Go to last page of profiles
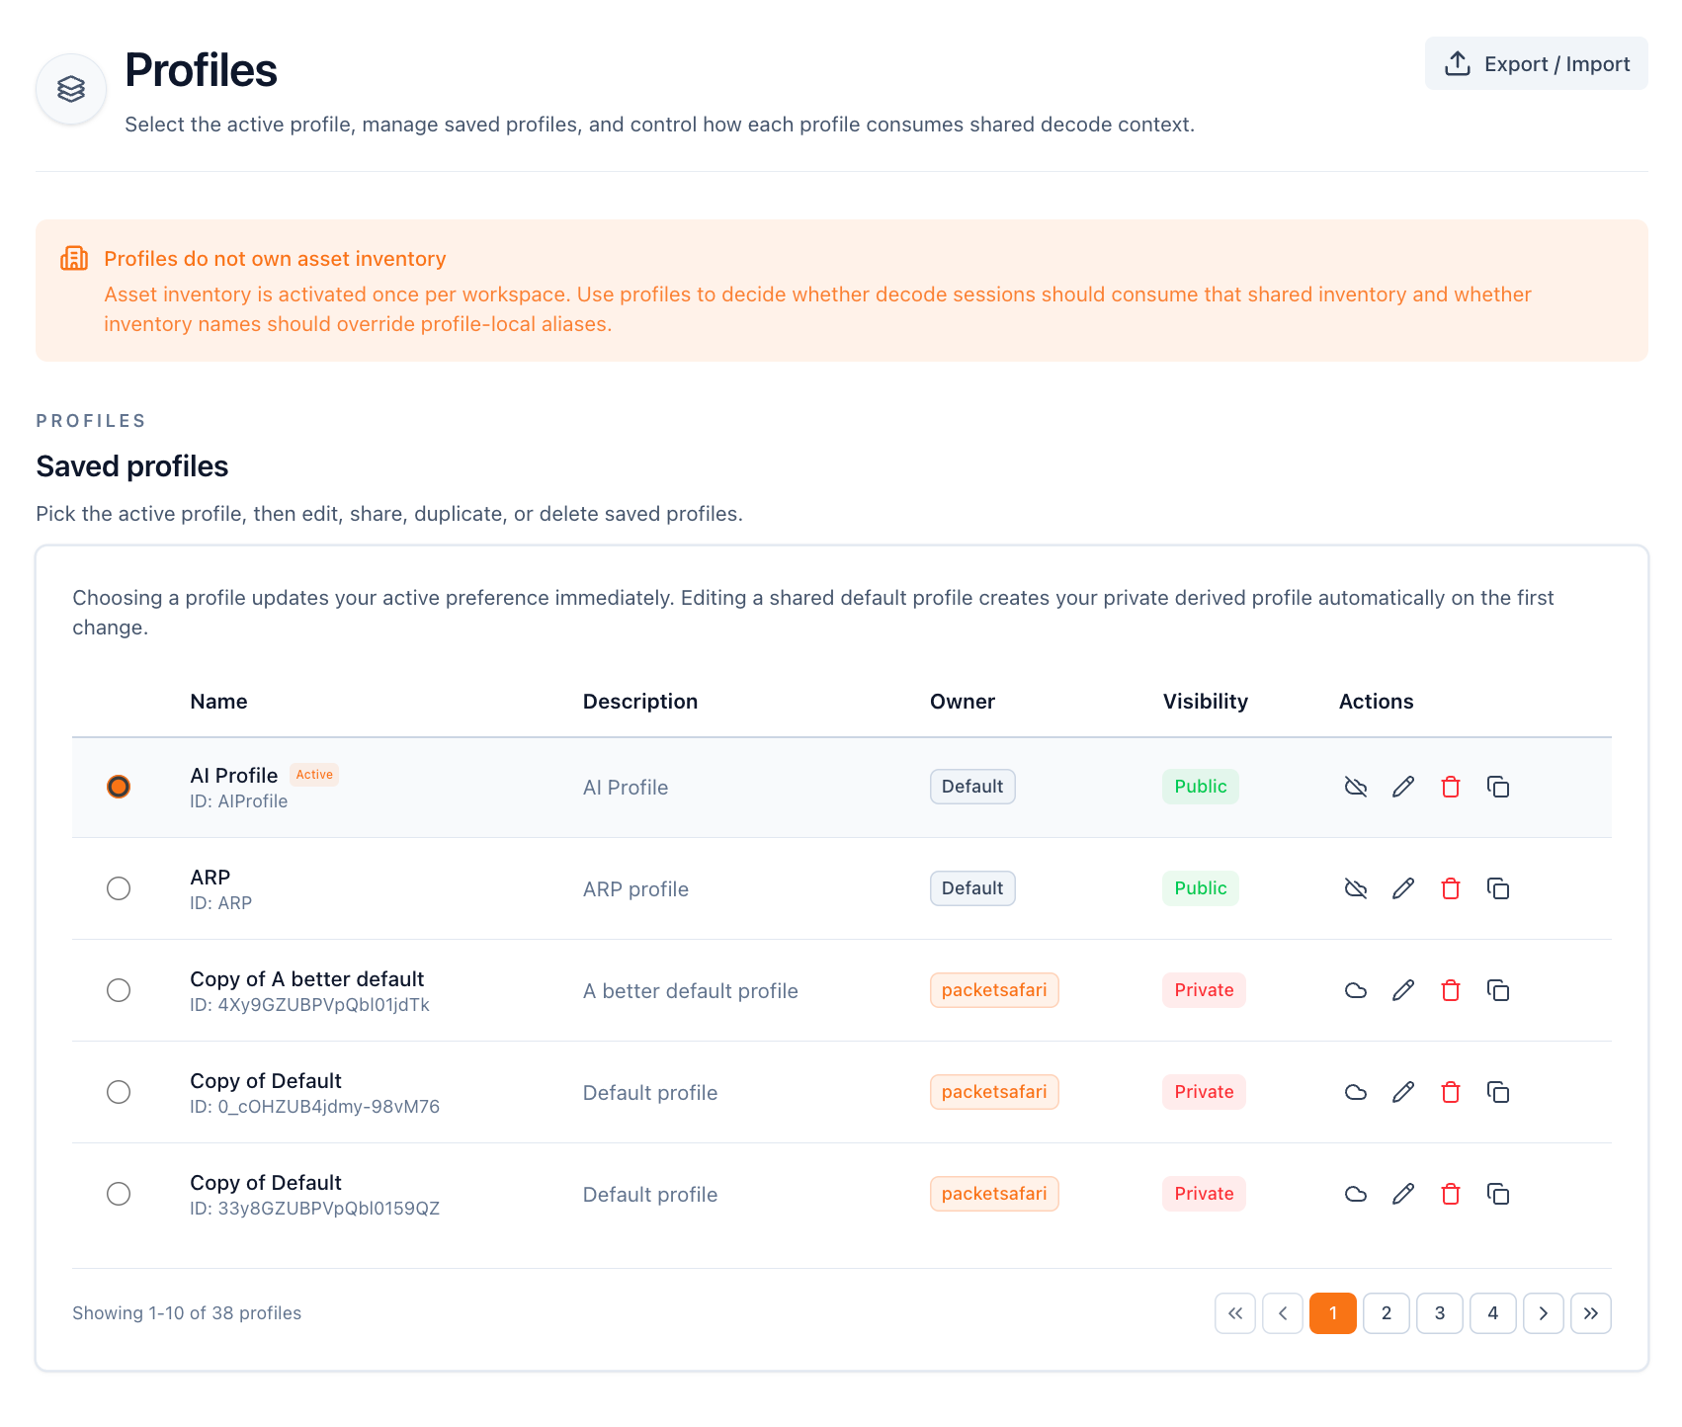 1591,1313
